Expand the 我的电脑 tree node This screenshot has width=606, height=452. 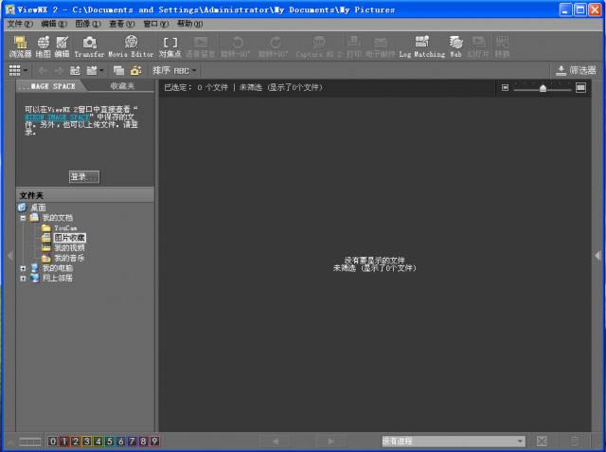pos(23,268)
